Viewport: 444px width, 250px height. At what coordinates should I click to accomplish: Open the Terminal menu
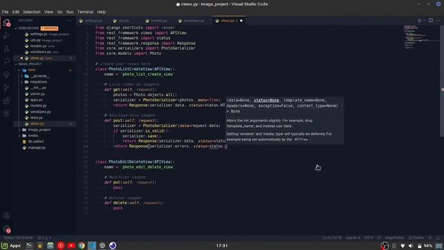(x=85, y=12)
